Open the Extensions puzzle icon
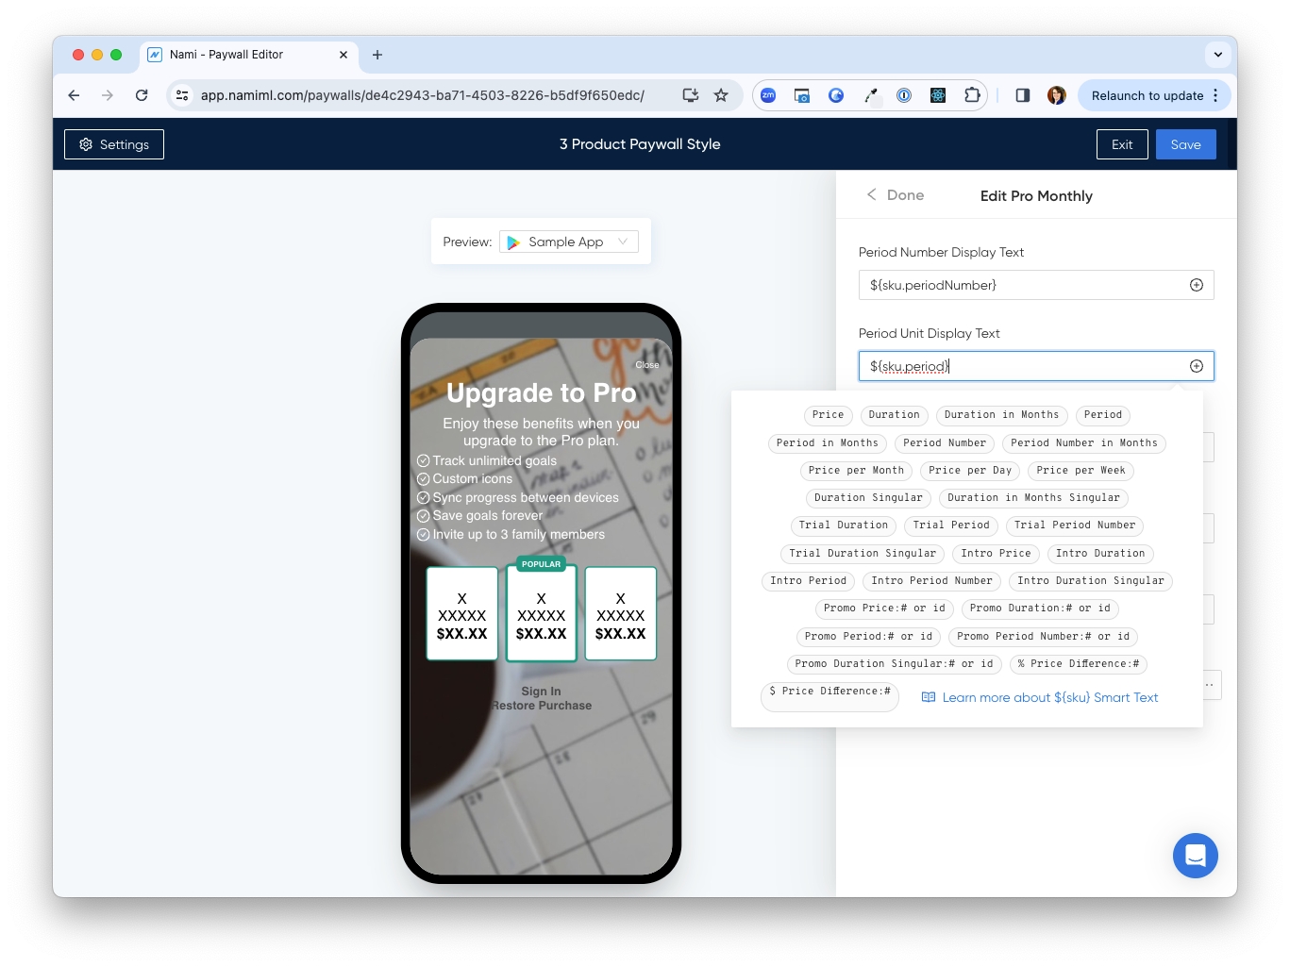1290x967 pixels. 972,95
